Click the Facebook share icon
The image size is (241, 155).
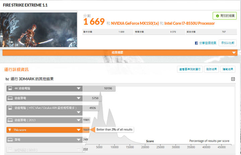[196, 43]
